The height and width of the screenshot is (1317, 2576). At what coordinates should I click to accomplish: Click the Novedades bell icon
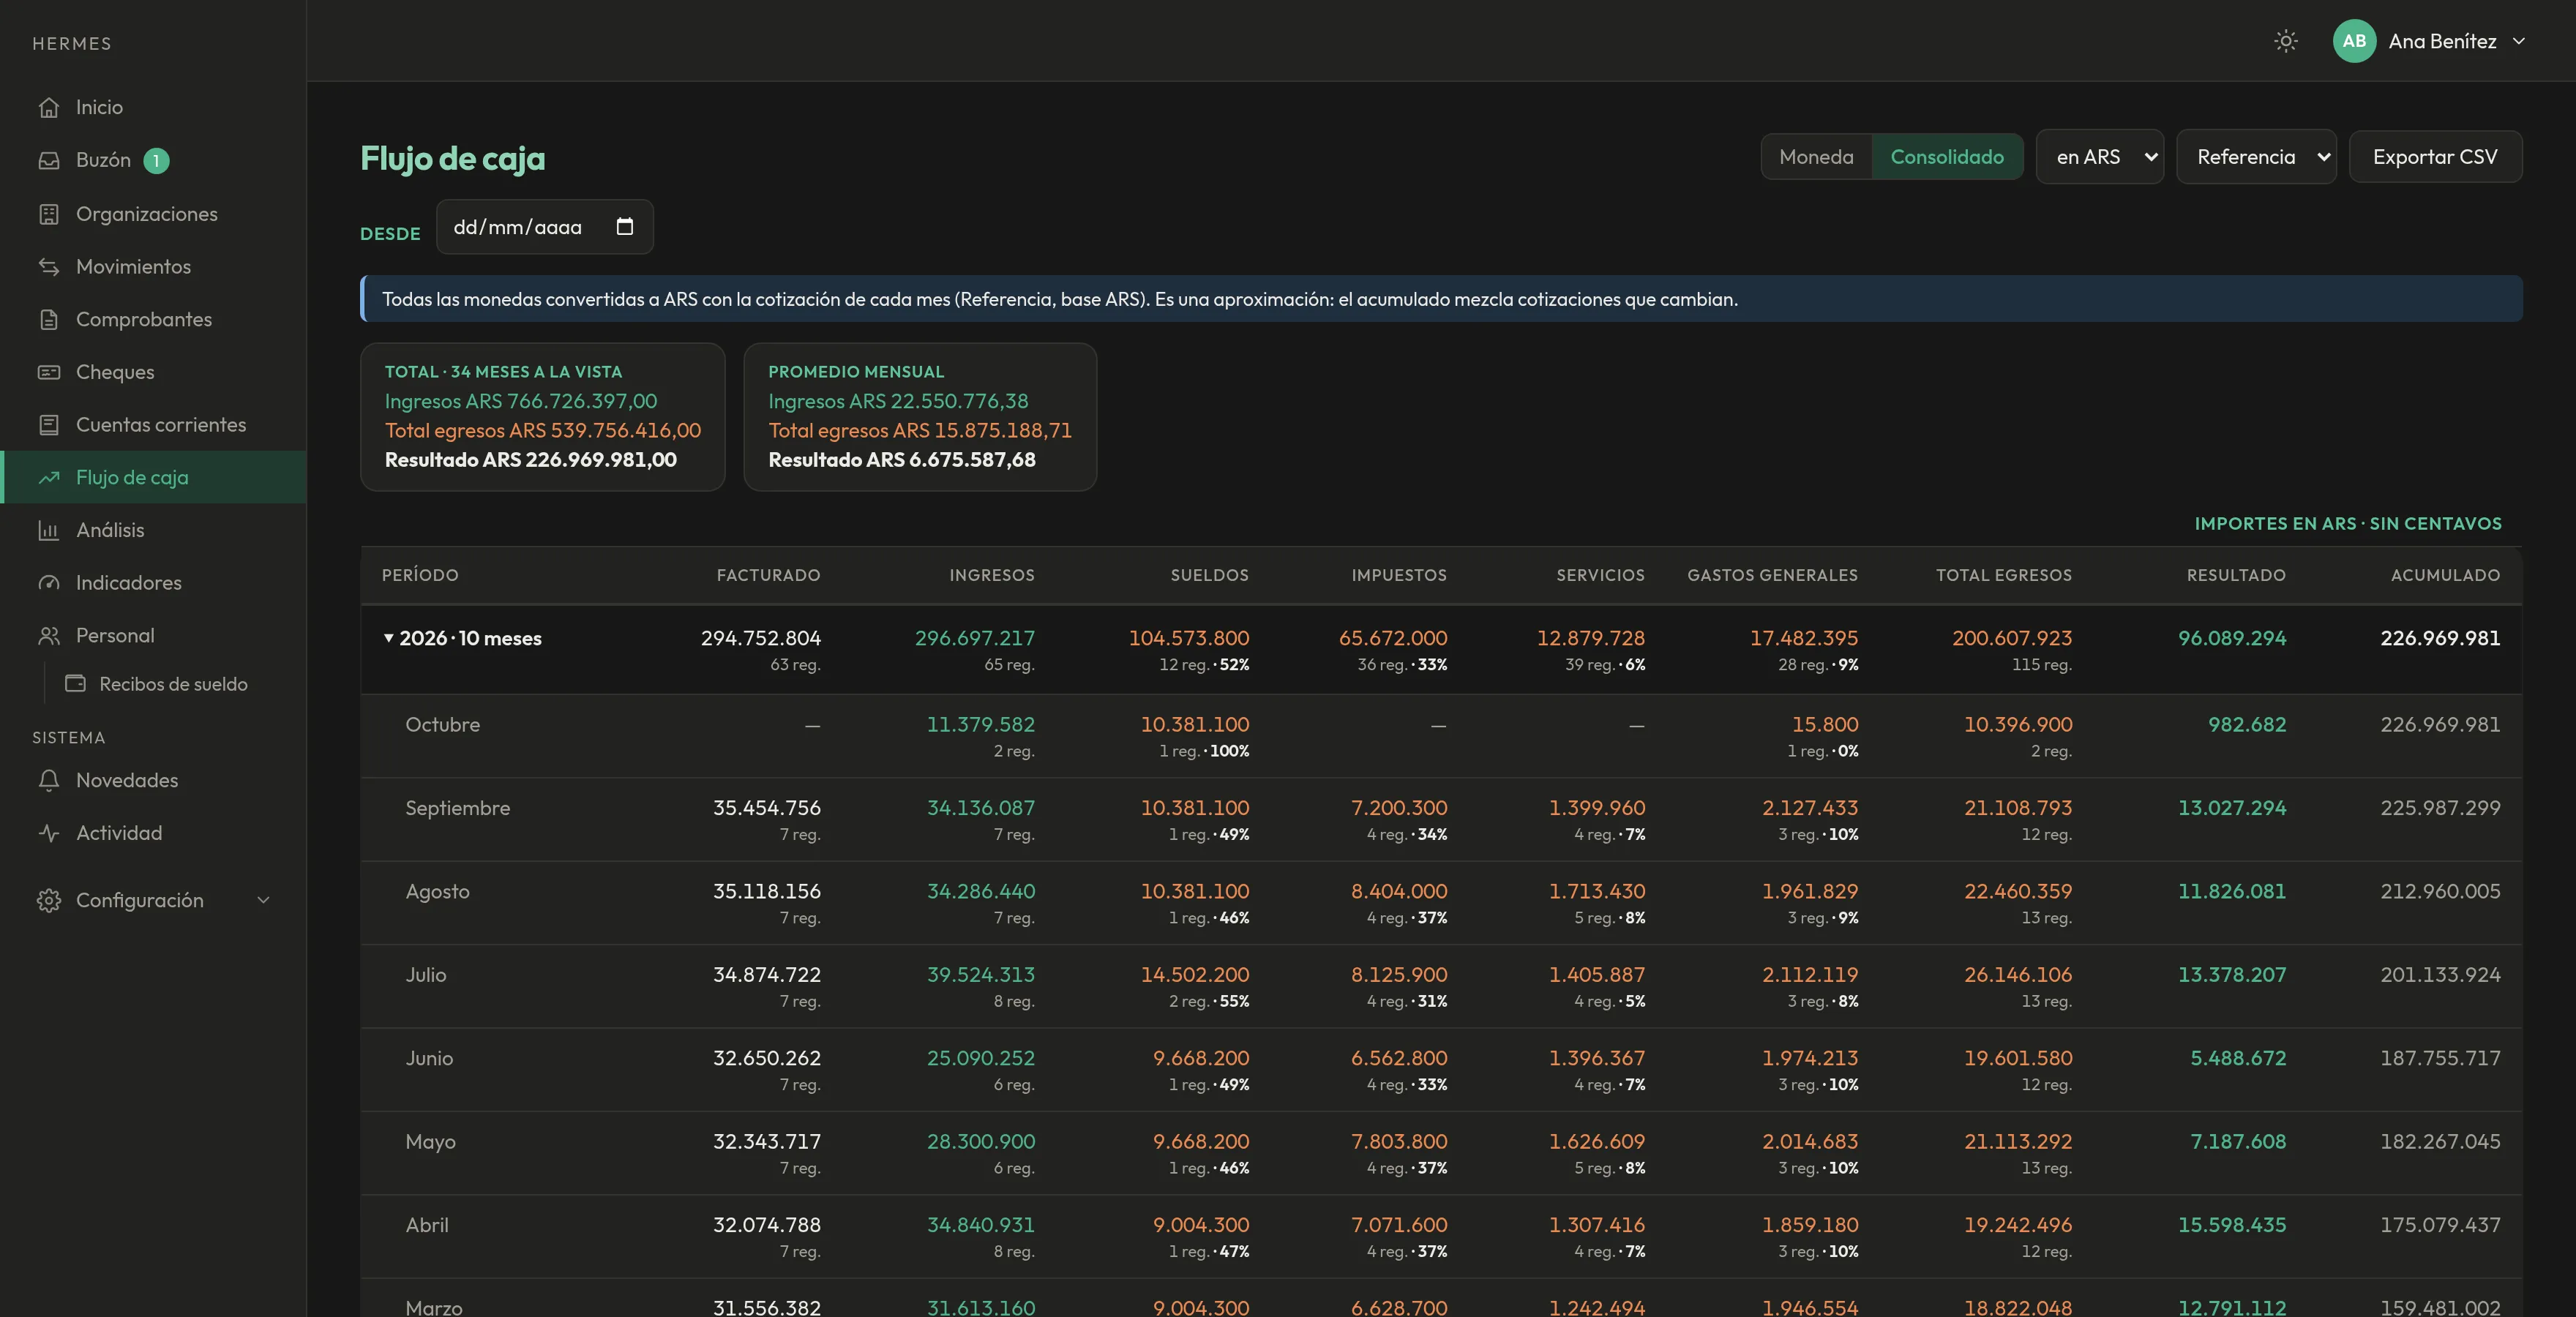click(49, 780)
